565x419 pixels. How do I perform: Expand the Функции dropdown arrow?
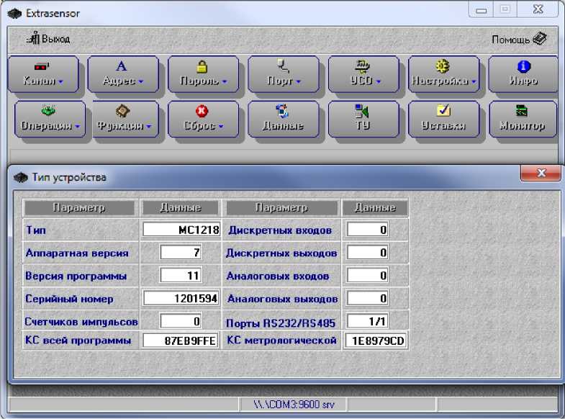pos(148,126)
